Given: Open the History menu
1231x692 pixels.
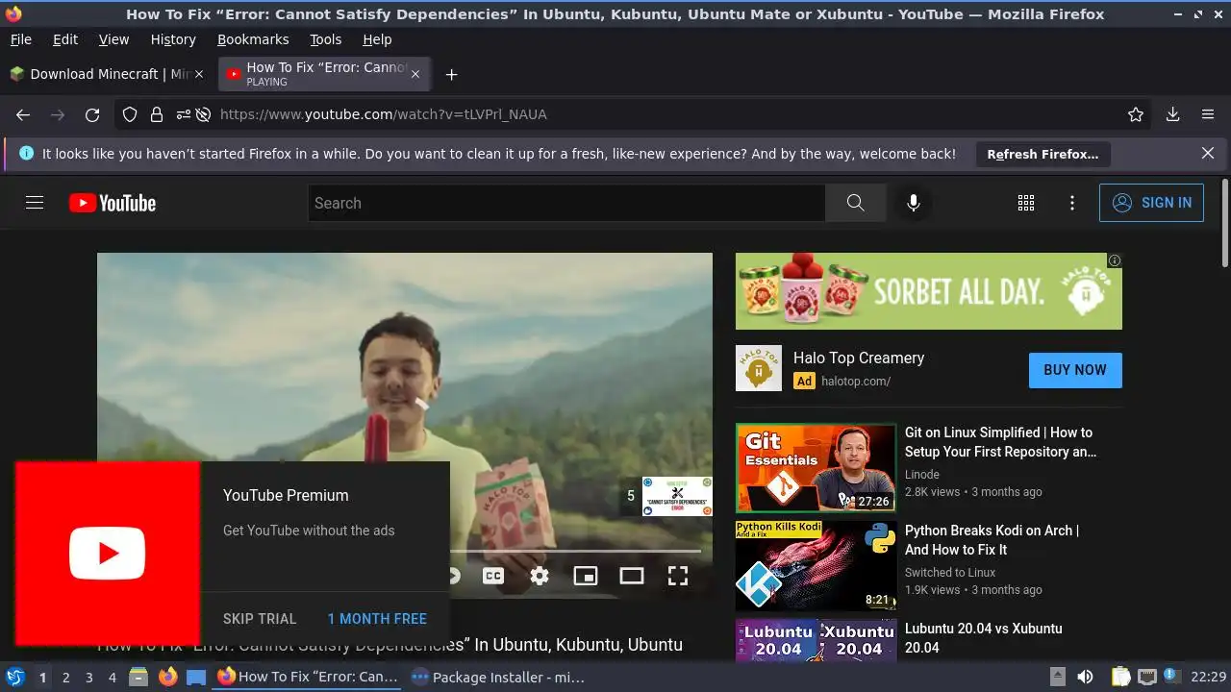Looking at the screenshot, I should (173, 39).
